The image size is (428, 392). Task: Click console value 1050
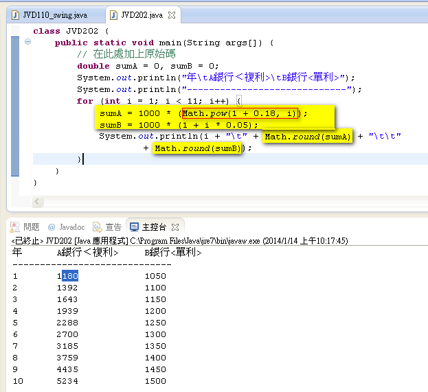(155, 276)
